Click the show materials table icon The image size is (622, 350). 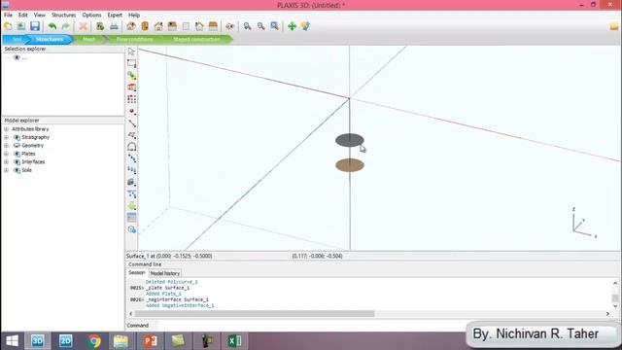pos(132,218)
